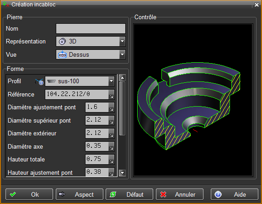Confirm with the Ok button

pos(29,194)
